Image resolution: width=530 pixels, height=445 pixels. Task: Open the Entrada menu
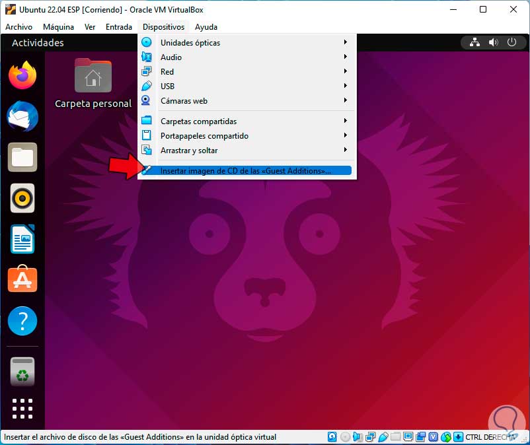119,27
